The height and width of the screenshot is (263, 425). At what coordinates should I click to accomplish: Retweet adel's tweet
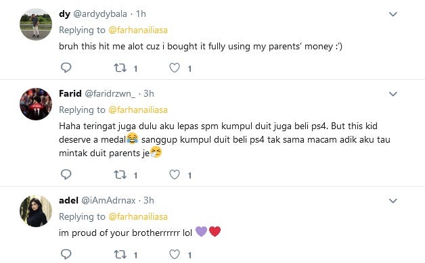pos(120,254)
